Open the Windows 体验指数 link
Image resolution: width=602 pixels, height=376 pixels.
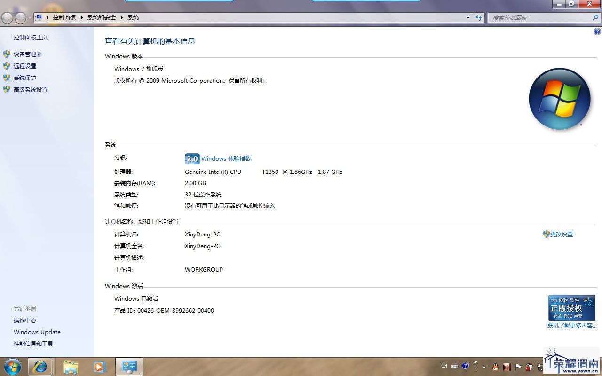point(226,159)
